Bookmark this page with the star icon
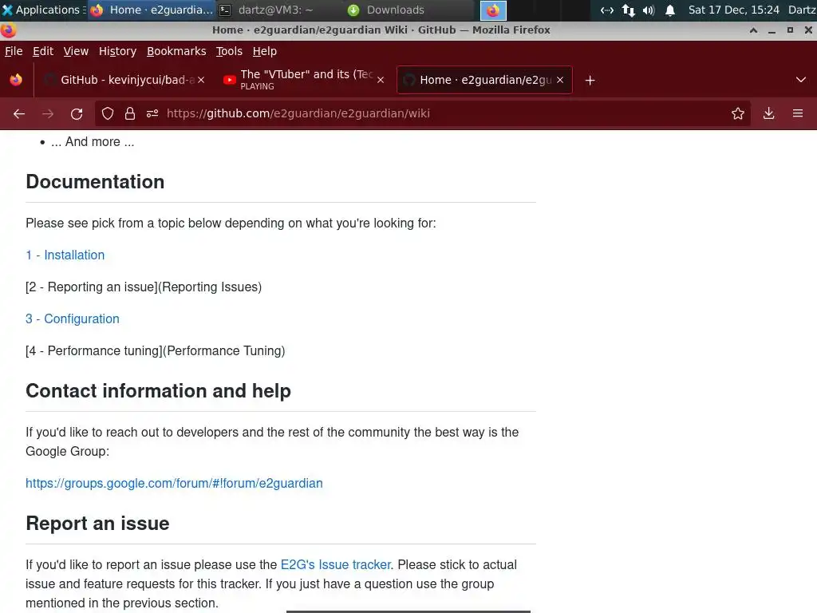The width and height of the screenshot is (817, 613). click(738, 113)
